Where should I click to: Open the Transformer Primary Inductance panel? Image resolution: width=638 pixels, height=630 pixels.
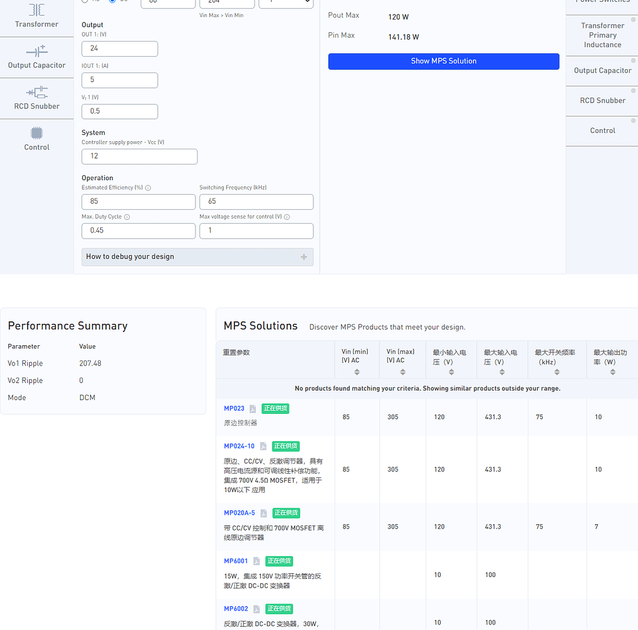[602, 35]
